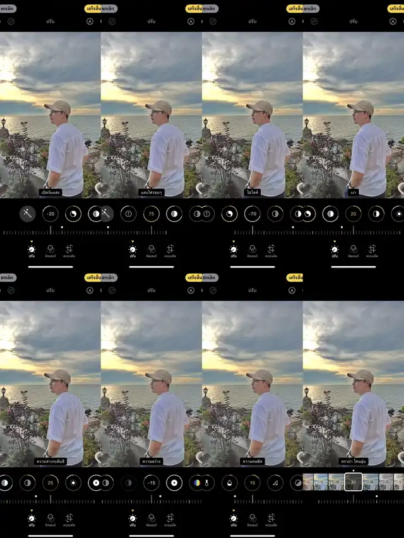
Task: Select the highlighted filter thumbnail showing 30
Action: (x=353, y=482)
